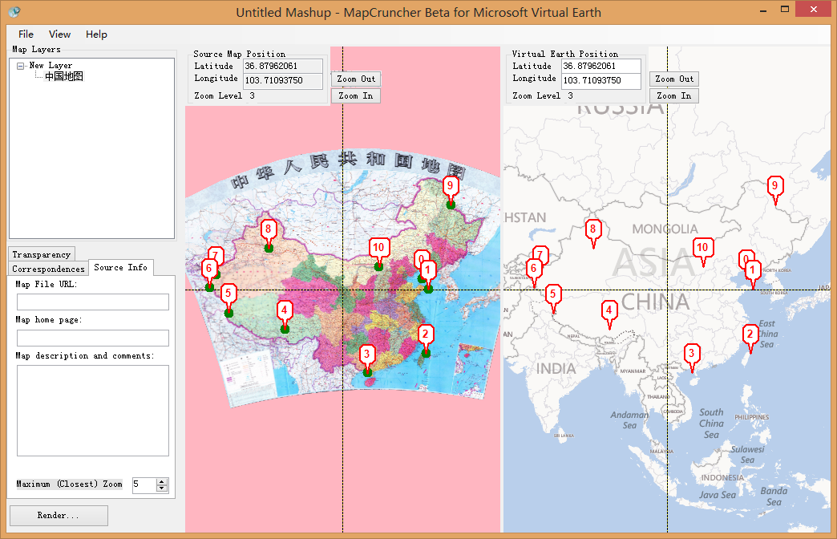Select pin 10 on Virtual Earth map
This screenshot has height=539, width=837.
pos(702,248)
